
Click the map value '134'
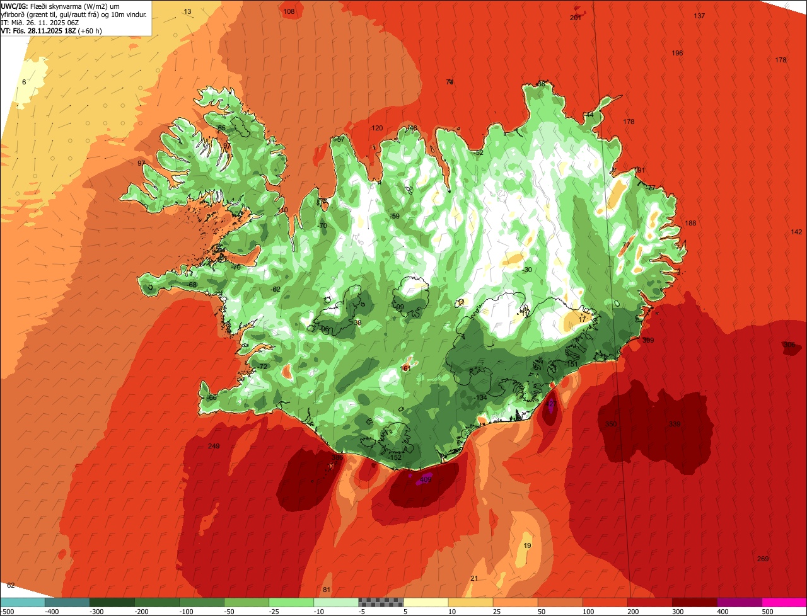pos(482,398)
